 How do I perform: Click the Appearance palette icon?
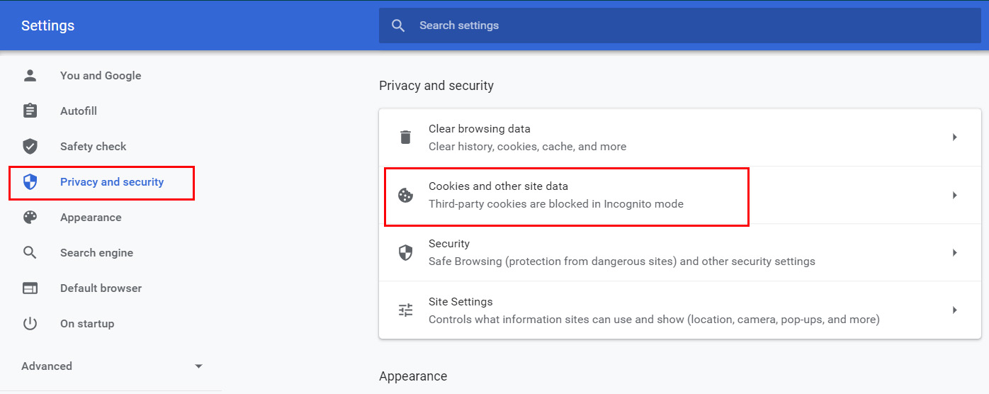coord(30,217)
